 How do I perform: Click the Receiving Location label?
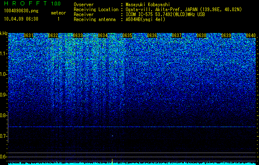pyautogui.click(x=96, y=9)
